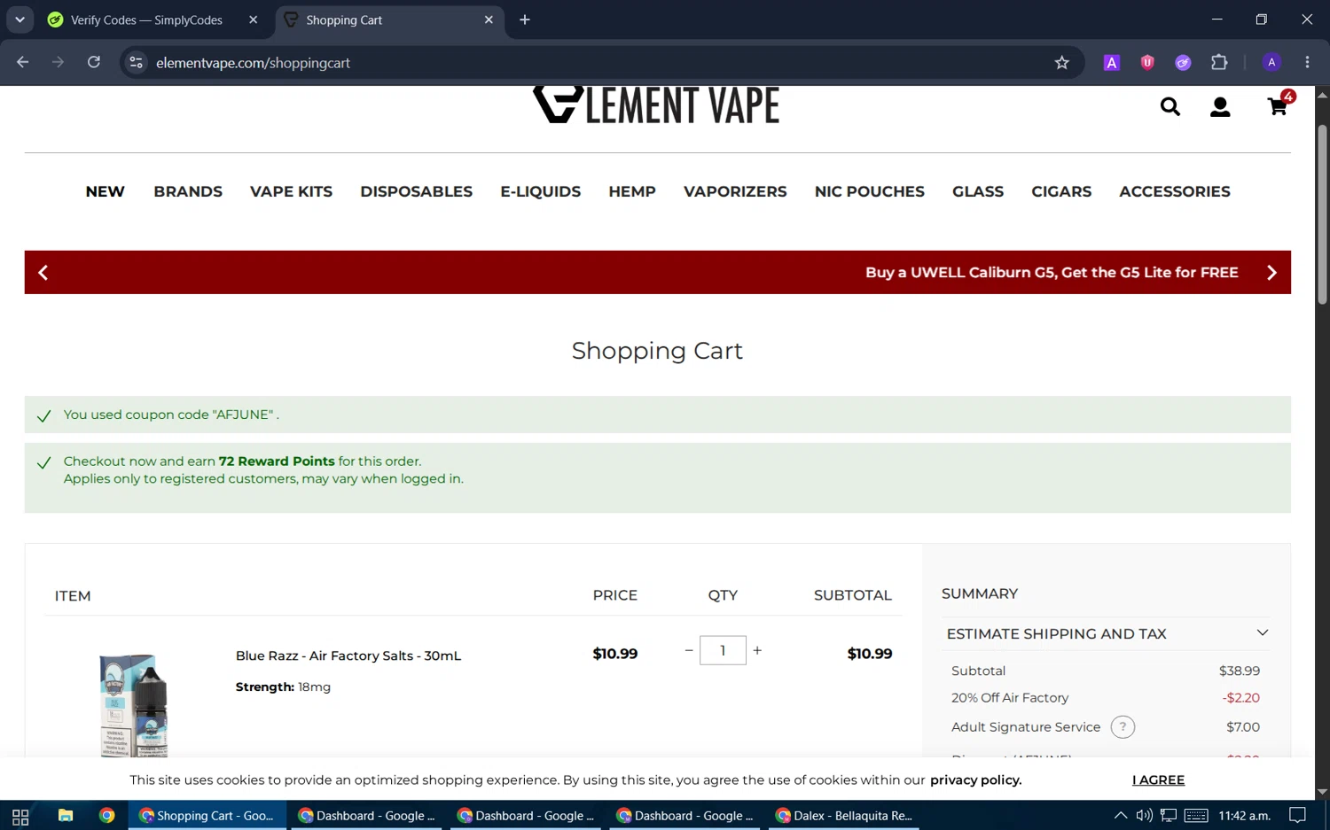Reload the current page
This screenshot has height=830, width=1330.
coord(93,62)
